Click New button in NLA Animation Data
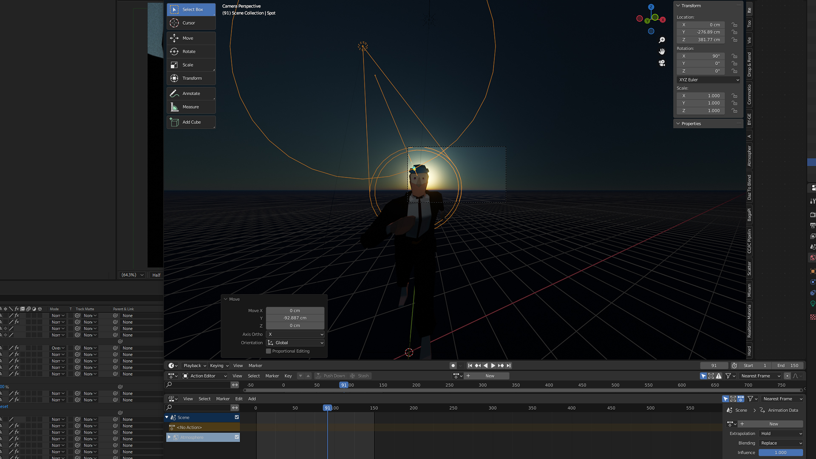Image resolution: width=816 pixels, height=459 pixels. (770, 424)
